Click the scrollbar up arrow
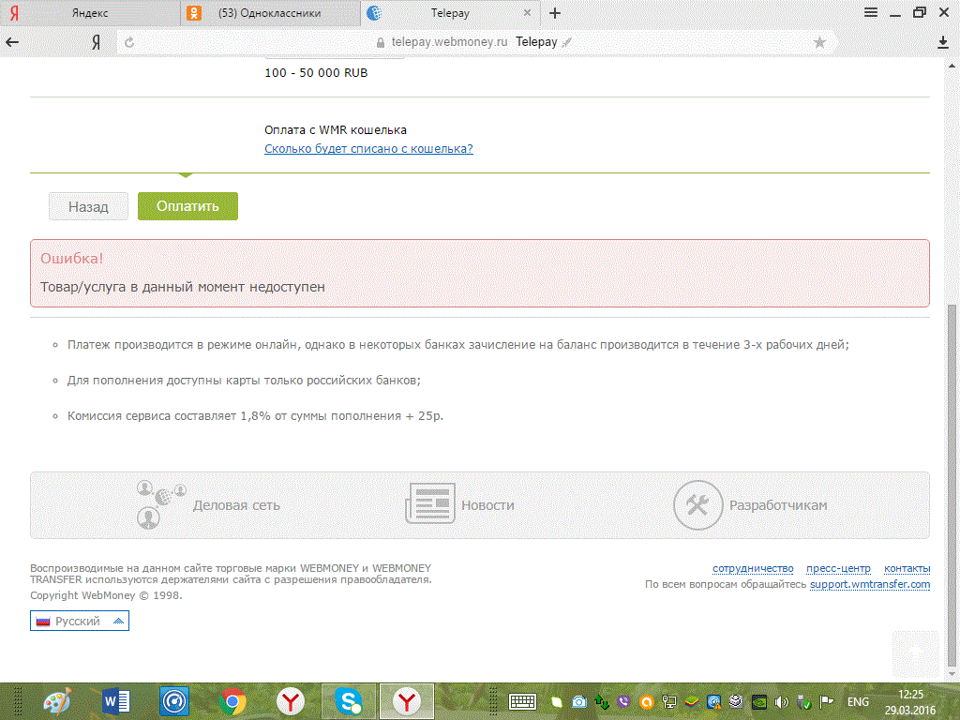The height and width of the screenshot is (720, 960). click(952, 65)
